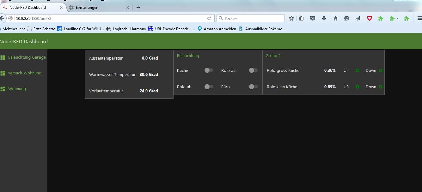This screenshot has height=192, width=422.
Task: Toggle the Rolo auf switch
Action: (x=253, y=70)
